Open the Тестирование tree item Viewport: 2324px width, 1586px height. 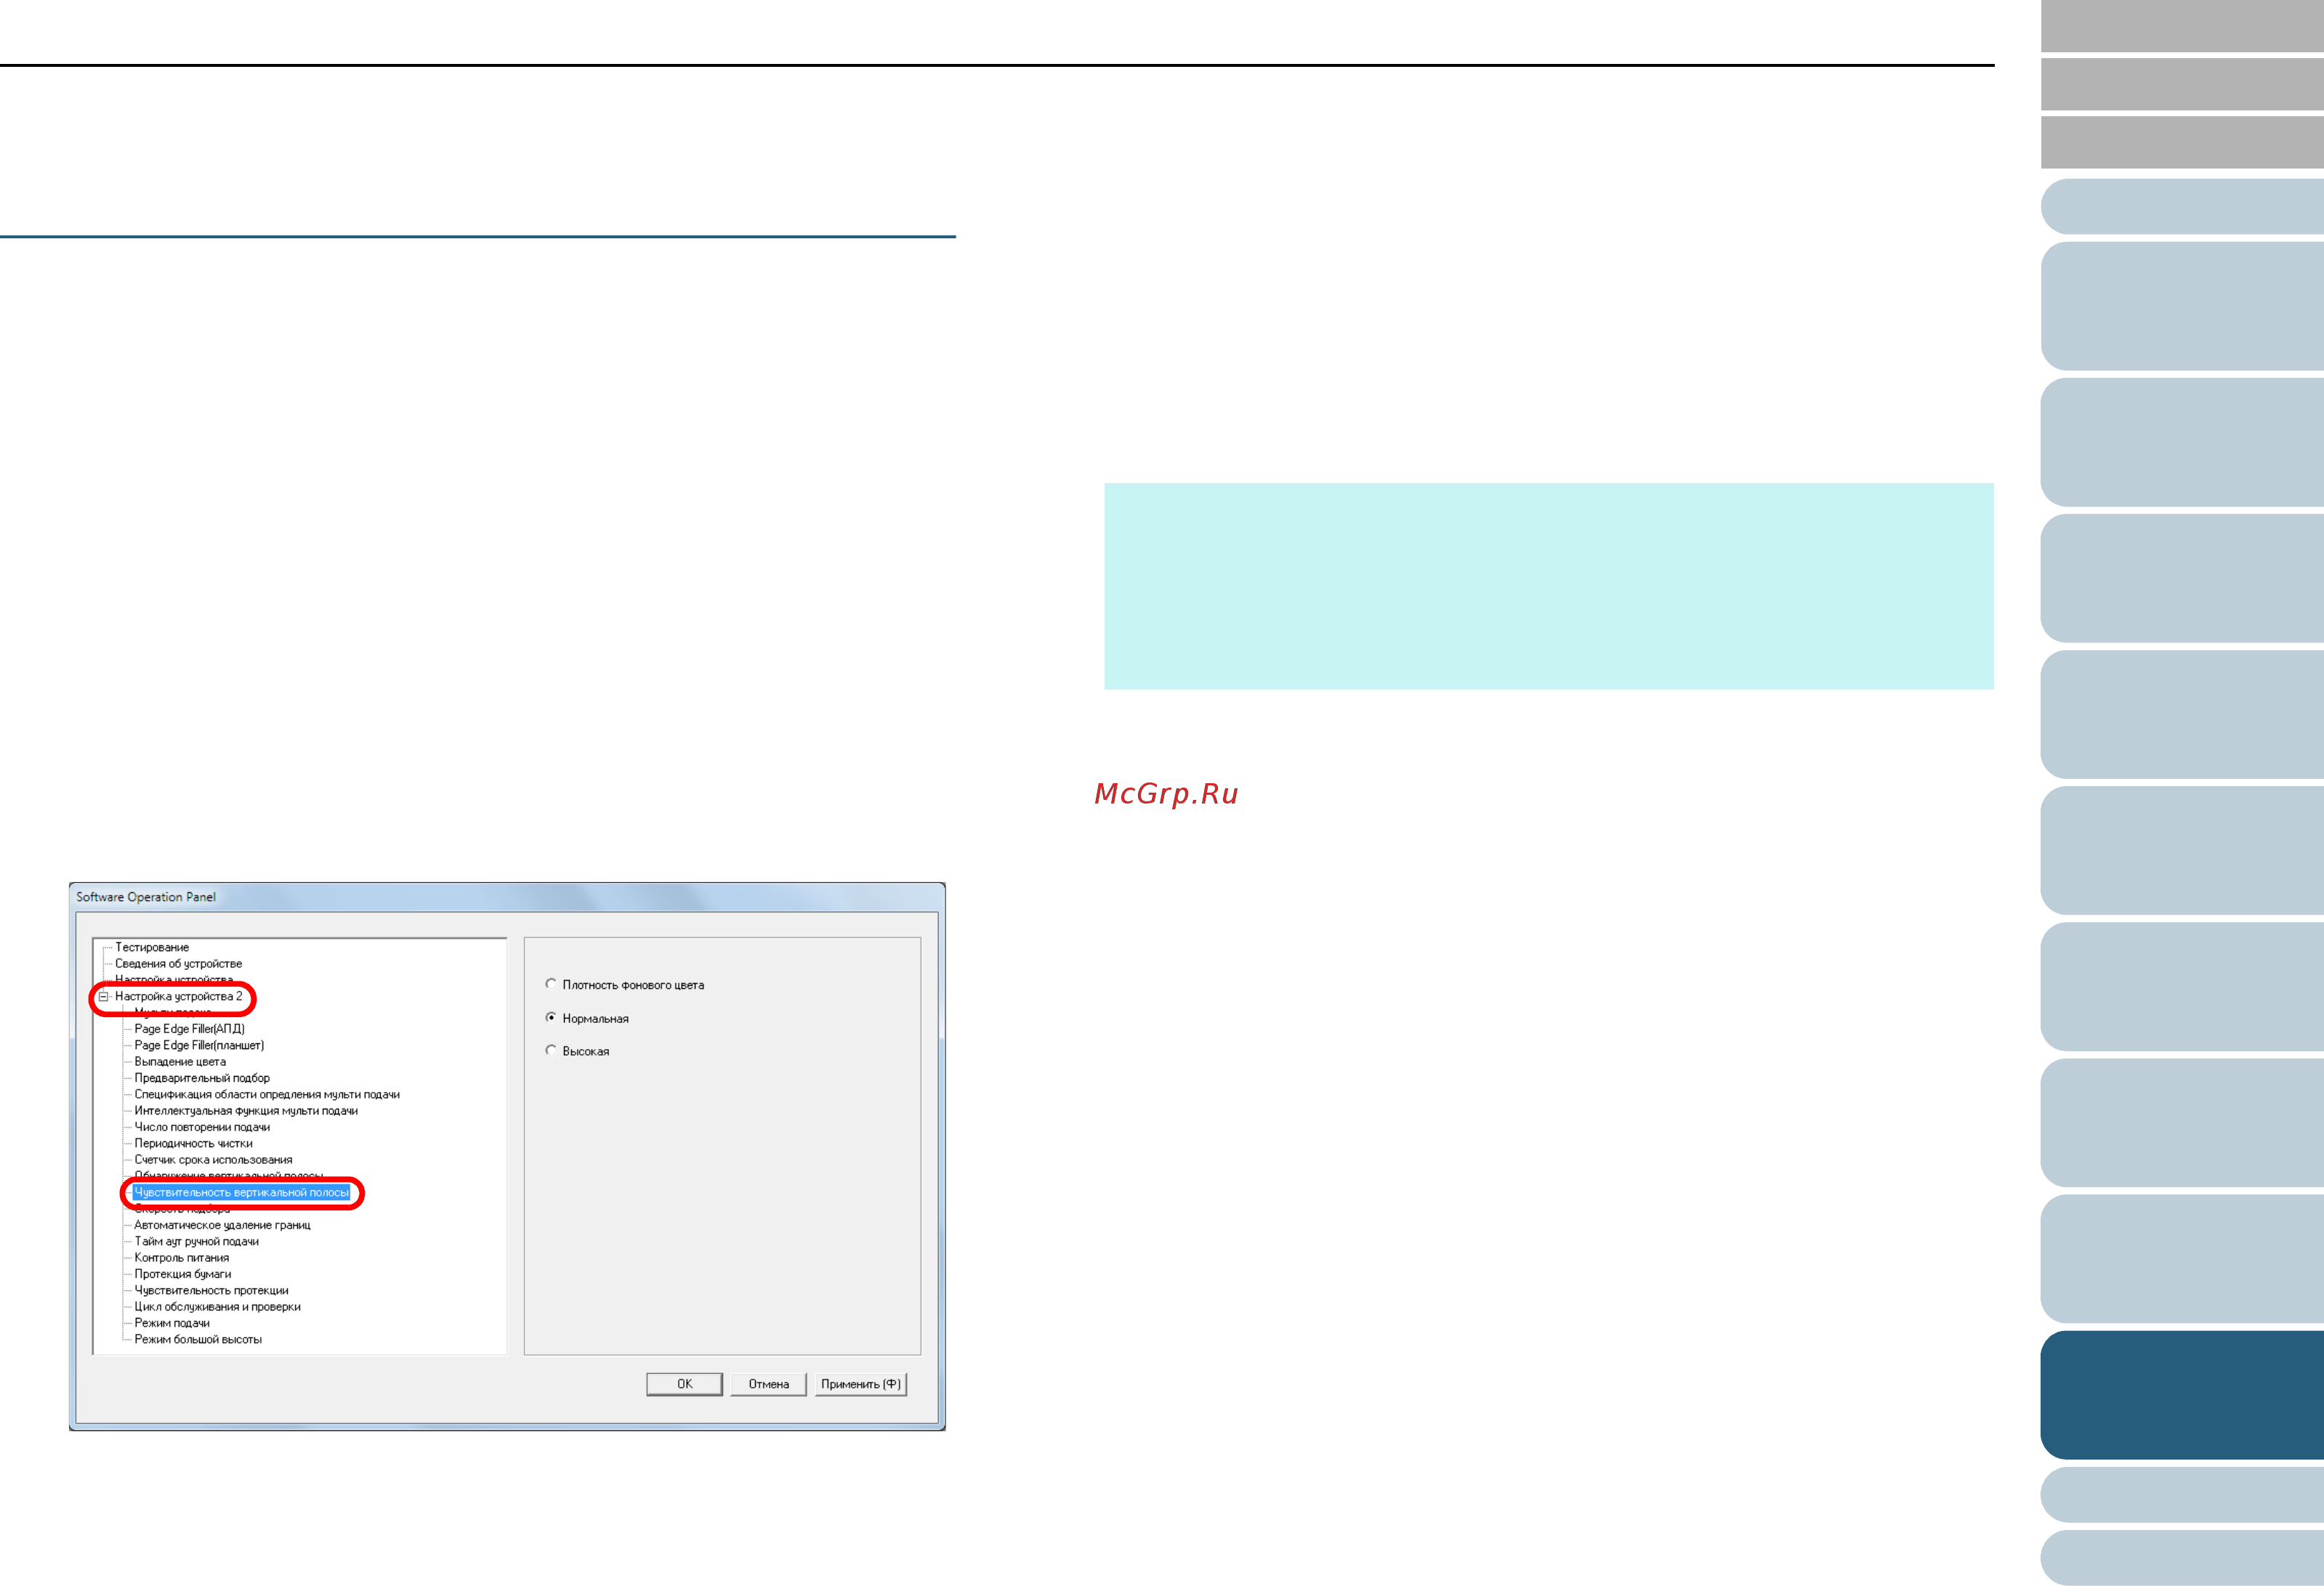[x=152, y=947]
